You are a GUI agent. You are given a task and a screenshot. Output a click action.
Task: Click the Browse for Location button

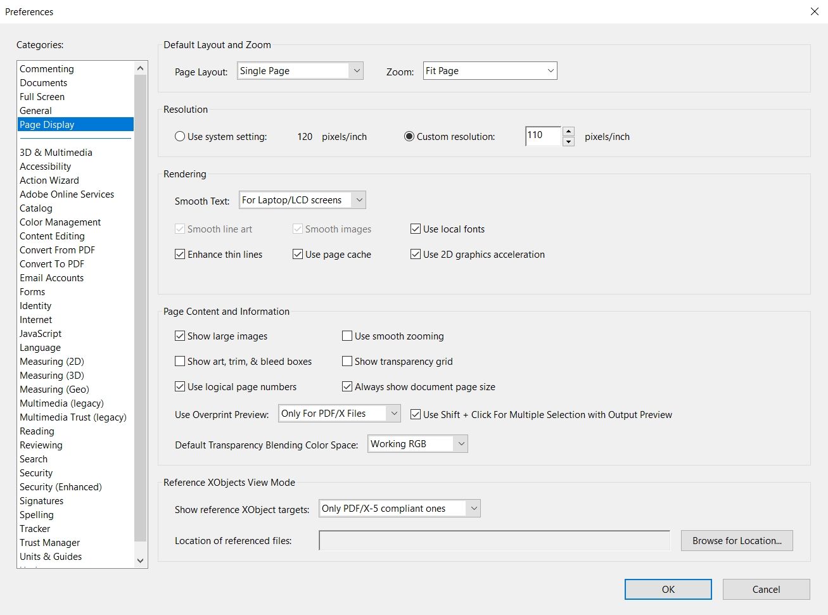pos(737,540)
